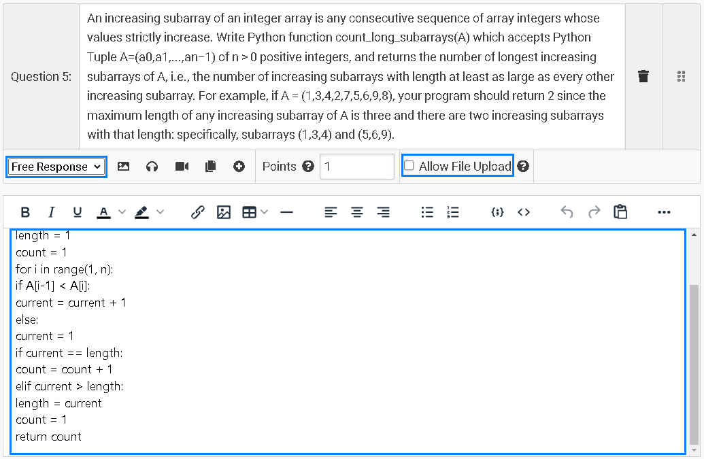704x459 pixels.
Task: Click the Question 5 prompt text box
Action: [x=352, y=76]
